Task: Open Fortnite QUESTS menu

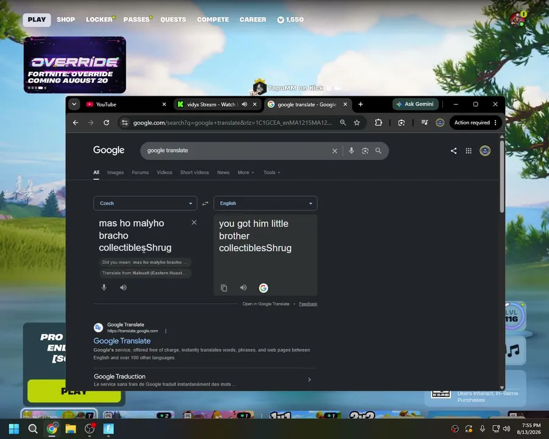Action: coord(173,20)
